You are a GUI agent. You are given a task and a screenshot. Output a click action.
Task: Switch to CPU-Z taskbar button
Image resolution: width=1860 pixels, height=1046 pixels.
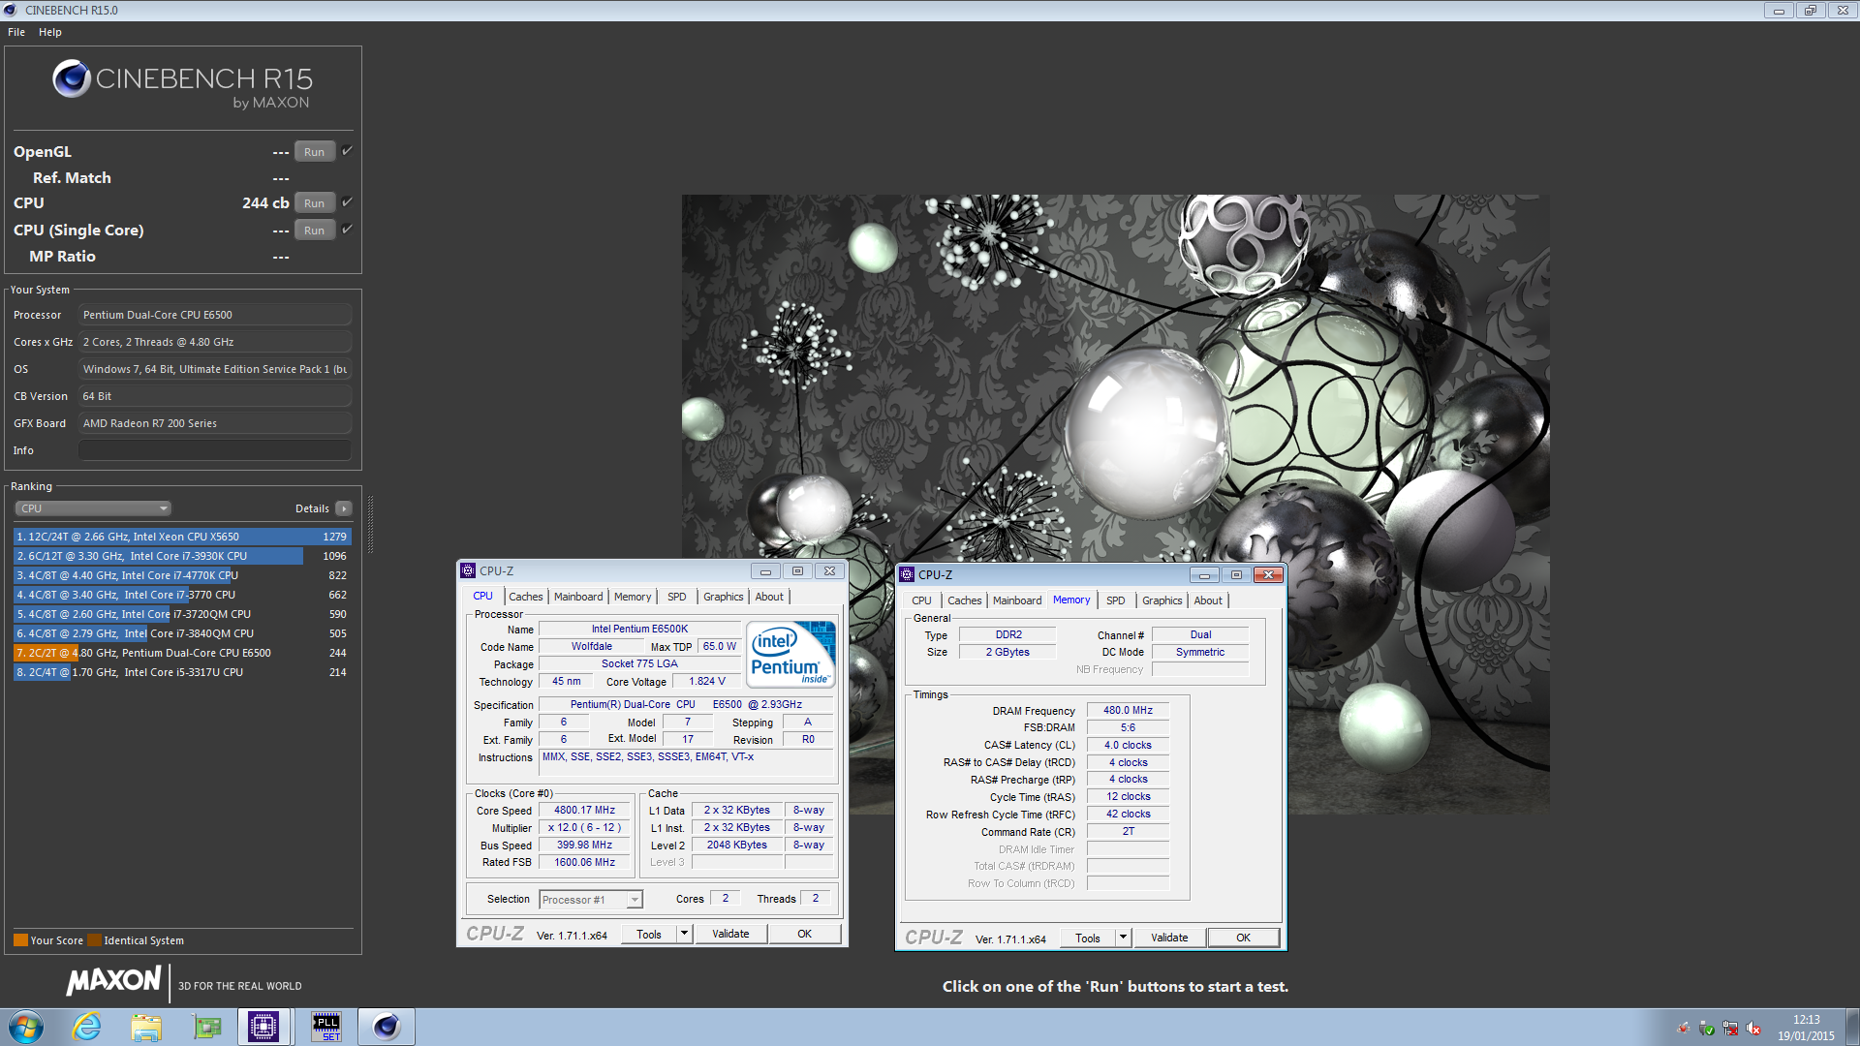(263, 1027)
